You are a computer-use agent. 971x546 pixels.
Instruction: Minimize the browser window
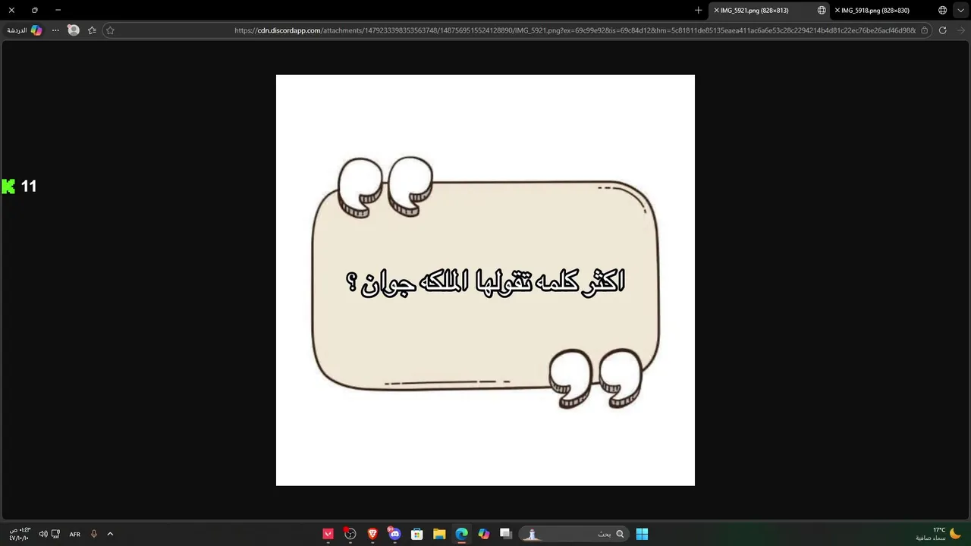click(x=58, y=10)
